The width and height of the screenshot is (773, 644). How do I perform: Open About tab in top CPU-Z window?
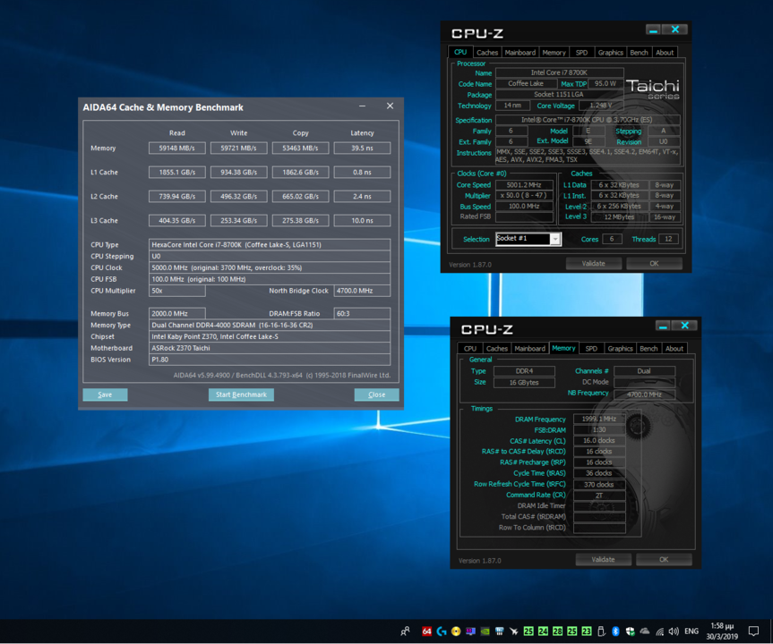pyautogui.click(x=665, y=52)
